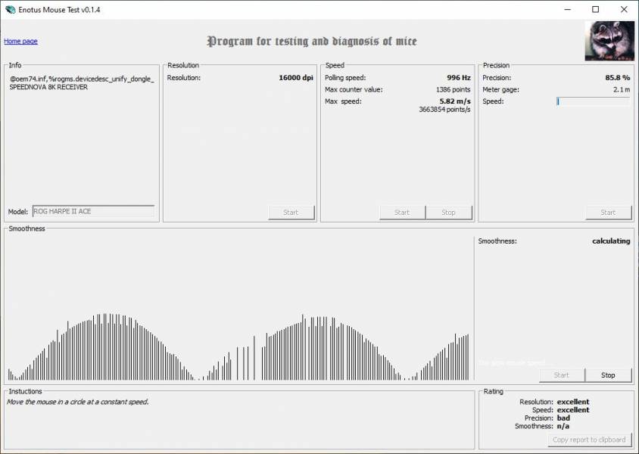
Task: Click Copy report to clipboard
Action: pyautogui.click(x=589, y=440)
